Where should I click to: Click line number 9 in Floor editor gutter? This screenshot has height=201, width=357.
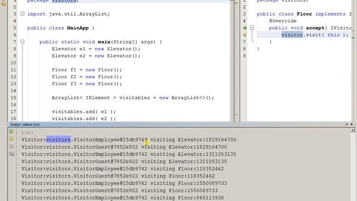tap(244, 56)
